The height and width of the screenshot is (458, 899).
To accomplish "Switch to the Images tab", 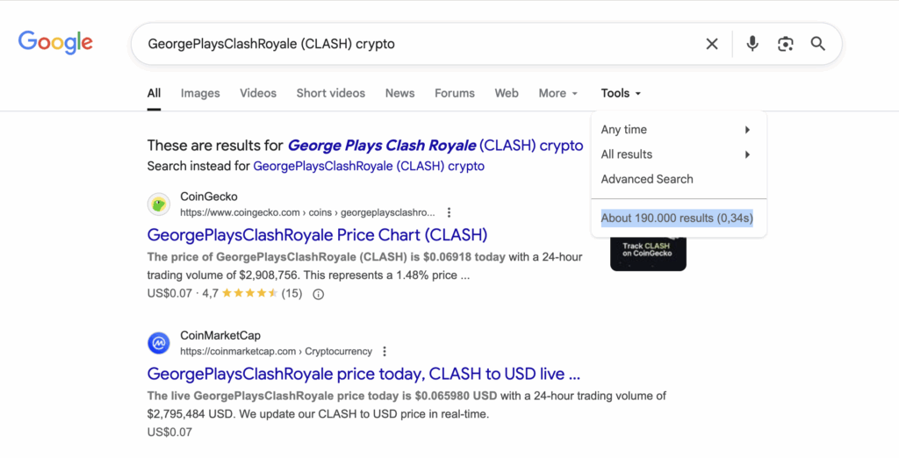I will point(200,93).
